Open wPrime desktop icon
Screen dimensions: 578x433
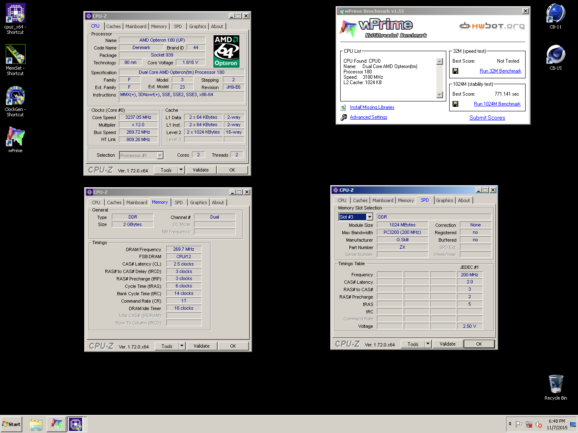coord(15,139)
